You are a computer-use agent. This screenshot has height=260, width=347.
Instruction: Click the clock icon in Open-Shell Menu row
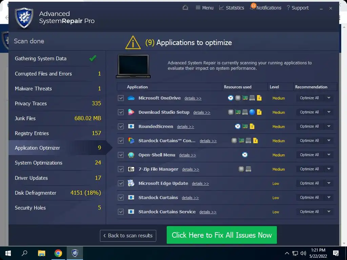pyautogui.click(x=245, y=155)
